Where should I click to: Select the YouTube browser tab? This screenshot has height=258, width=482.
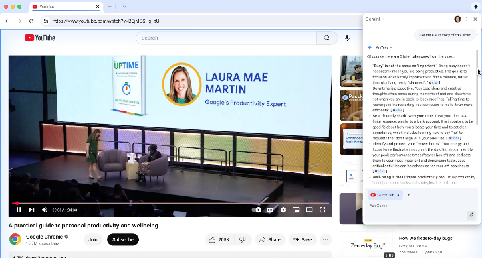(66, 7)
